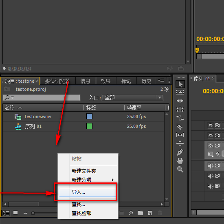Toggle second video track eye visibility
224x224 pixels.
pos(210,135)
